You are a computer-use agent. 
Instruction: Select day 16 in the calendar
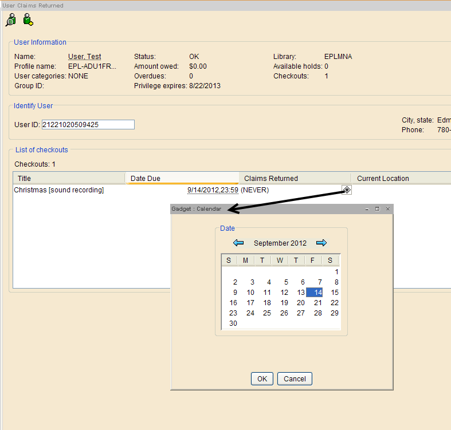tap(230, 303)
